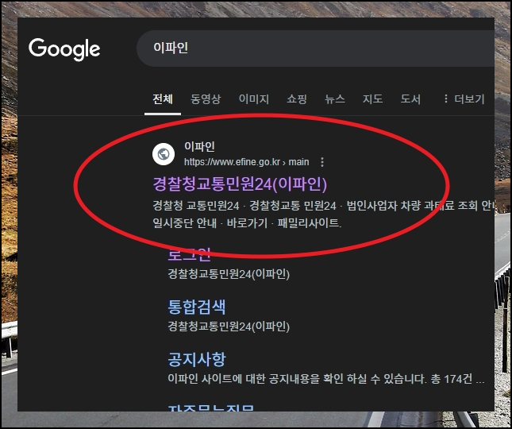Click the globe favicon of 이파인 result

[164, 154]
